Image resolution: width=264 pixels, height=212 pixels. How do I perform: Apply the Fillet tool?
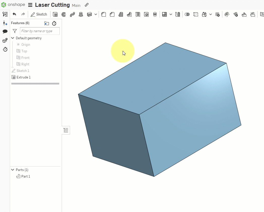click(104, 14)
